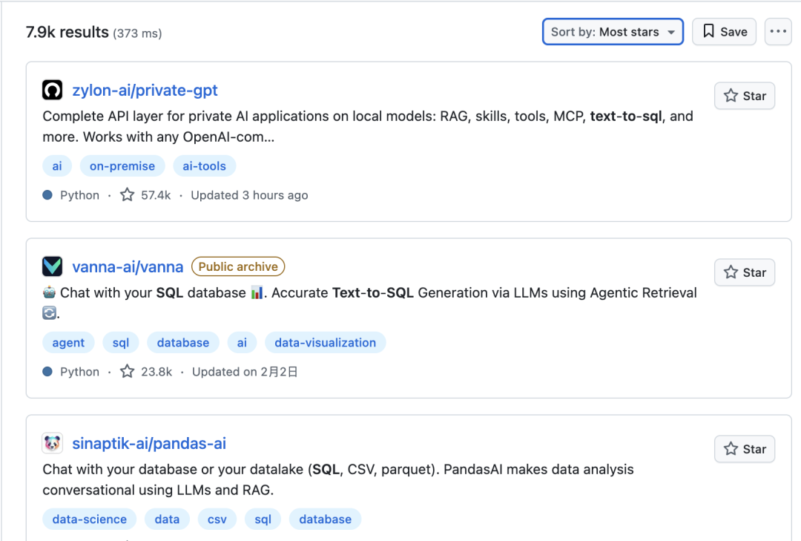
Task: Select the data topic tag
Action: click(x=167, y=519)
